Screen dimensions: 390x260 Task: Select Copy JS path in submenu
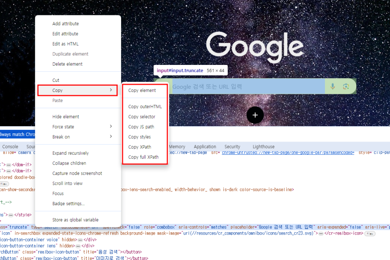click(141, 127)
